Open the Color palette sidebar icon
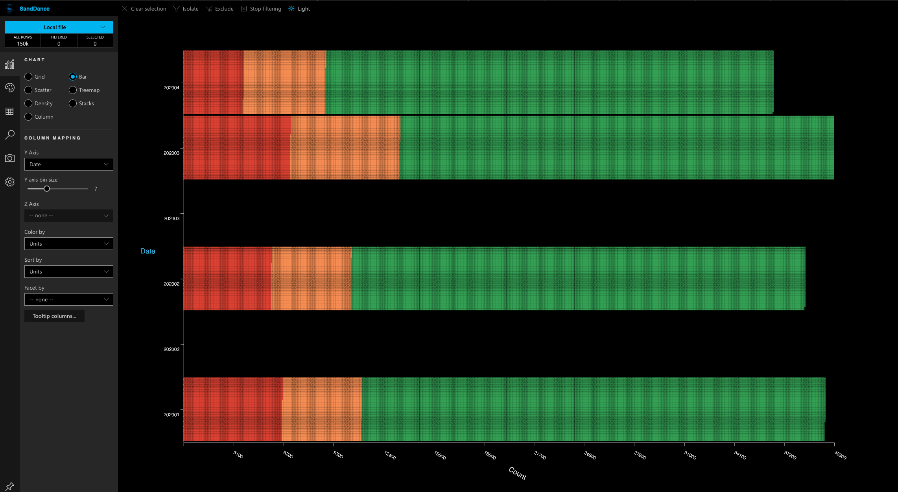This screenshot has height=492, width=898. [9, 88]
